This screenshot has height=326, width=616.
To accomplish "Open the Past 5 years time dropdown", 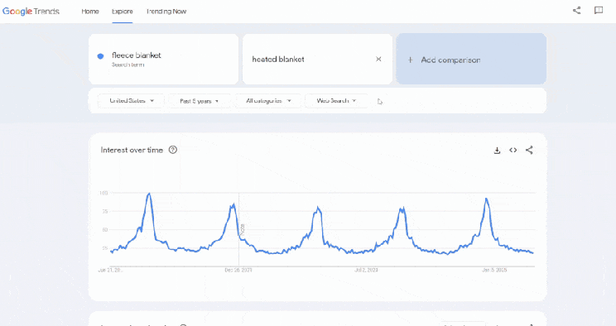I will point(200,101).
